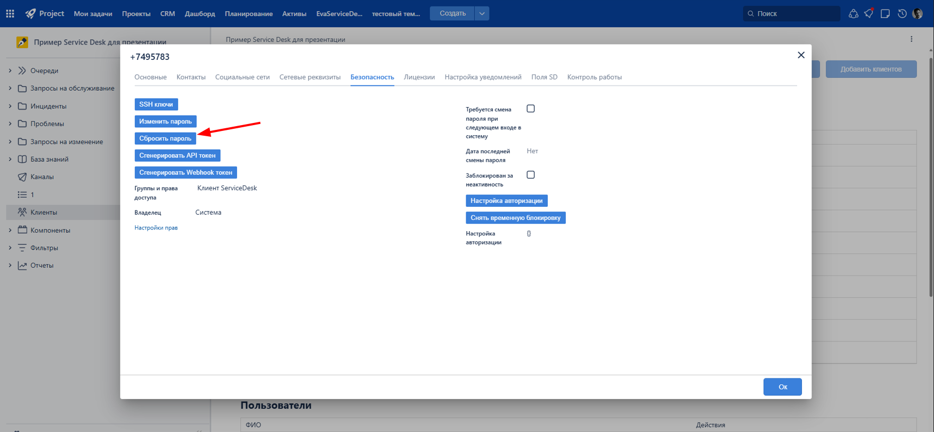Open the CRM menu item

[x=168, y=14]
